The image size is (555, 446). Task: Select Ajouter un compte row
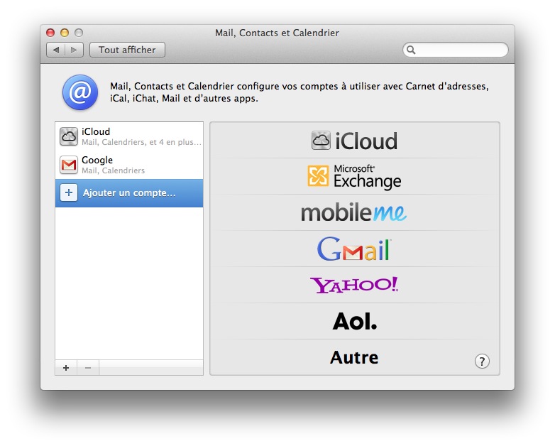[x=129, y=193]
